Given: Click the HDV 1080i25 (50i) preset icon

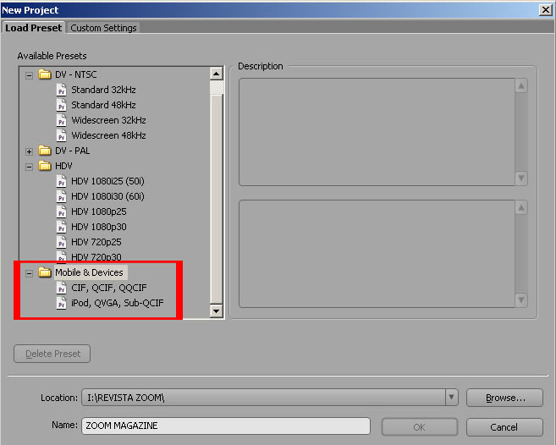Looking at the screenshot, I should [61, 181].
